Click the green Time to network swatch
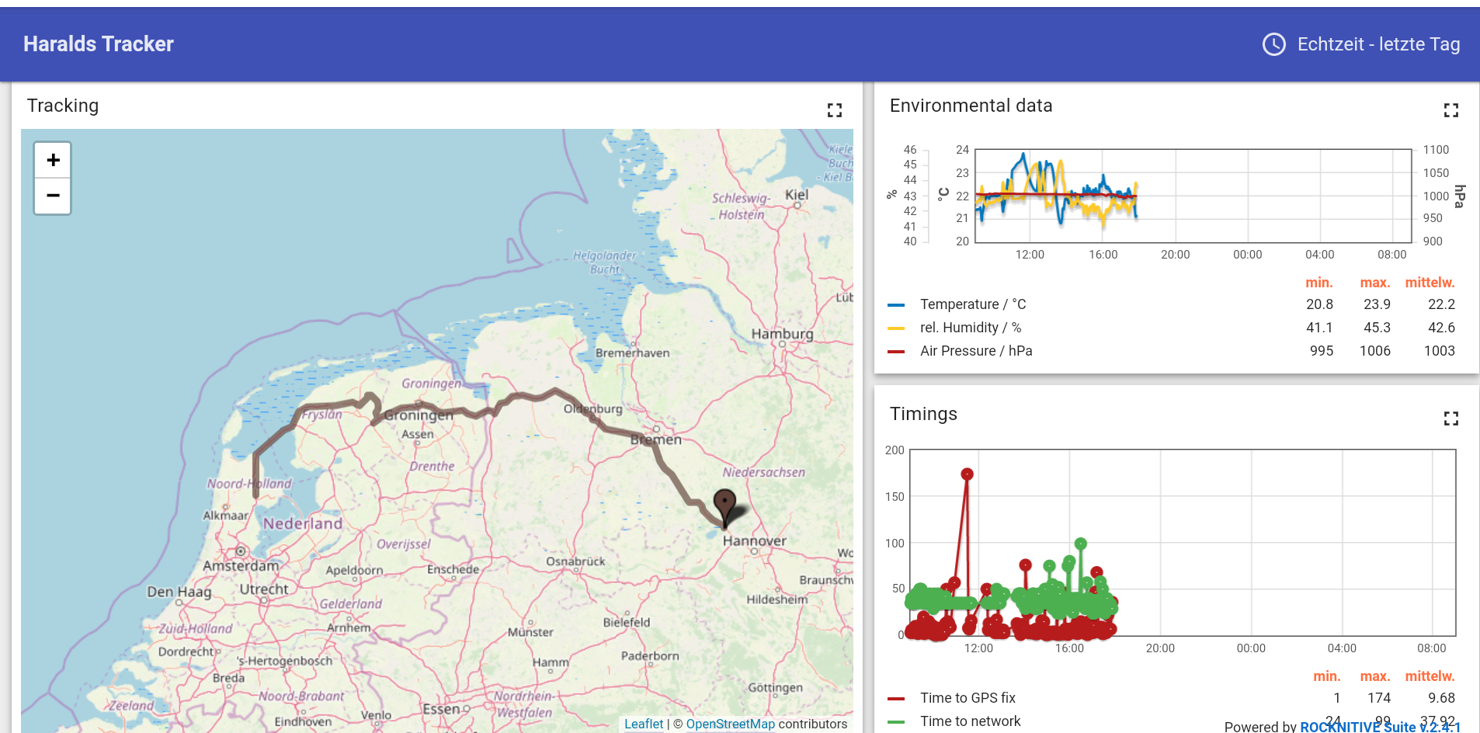 [896, 722]
